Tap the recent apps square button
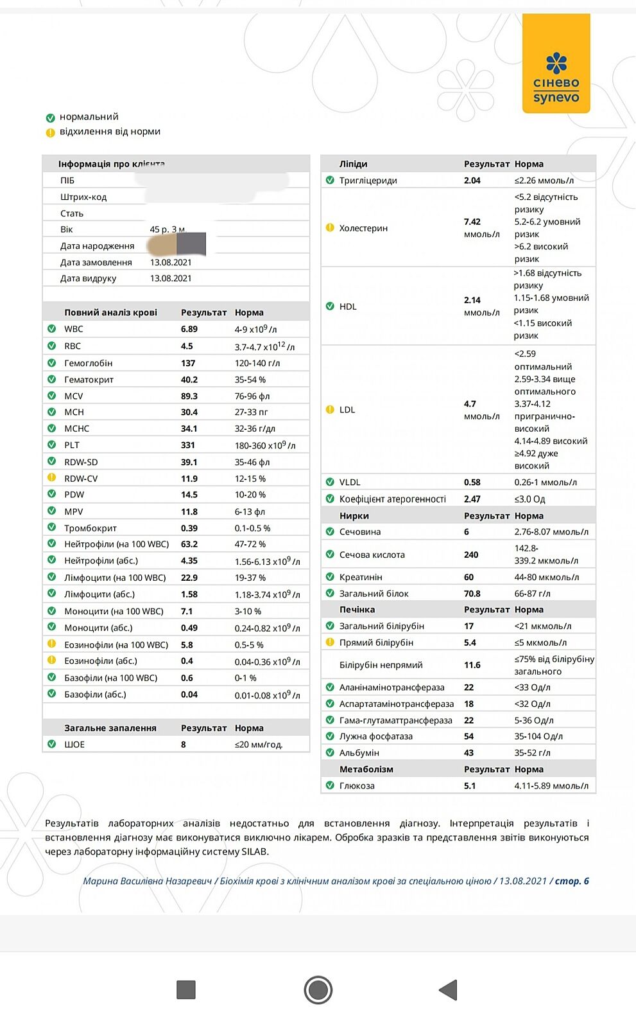 click(186, 989)
